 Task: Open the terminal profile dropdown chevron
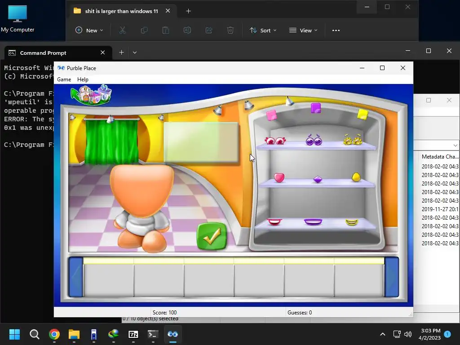pyautogui.click(x=135, y=53)
